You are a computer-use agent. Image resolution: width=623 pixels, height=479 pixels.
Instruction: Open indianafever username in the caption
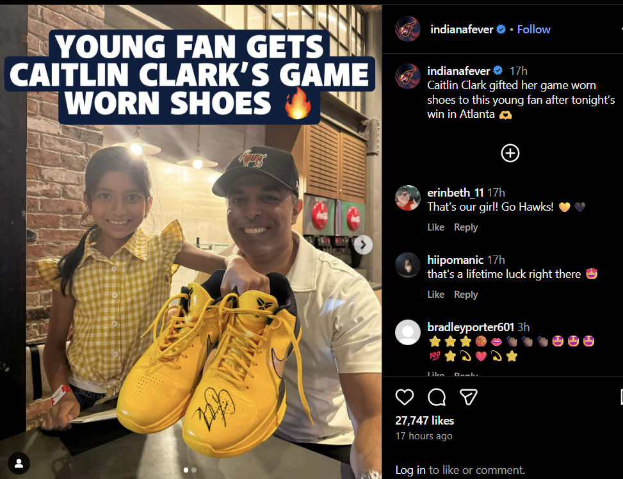[x=458, y=71]
